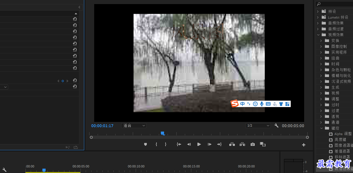Collapse the 视频效果 folder
The image size is (353, 173).
pos(318,35)
